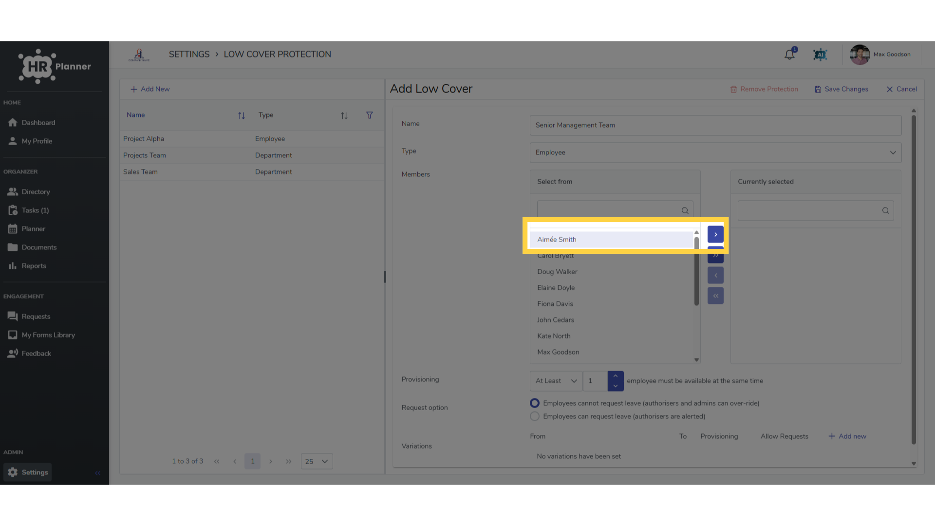Decrease the provisioning employee count
Image resolution: width=935 pixels, height=526 pixels.
(616, 386)
